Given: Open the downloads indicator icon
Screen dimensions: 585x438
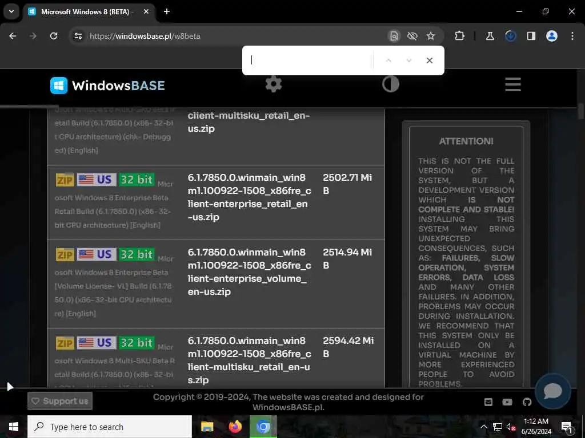Looking at the screenshot, I should (511, 36).
